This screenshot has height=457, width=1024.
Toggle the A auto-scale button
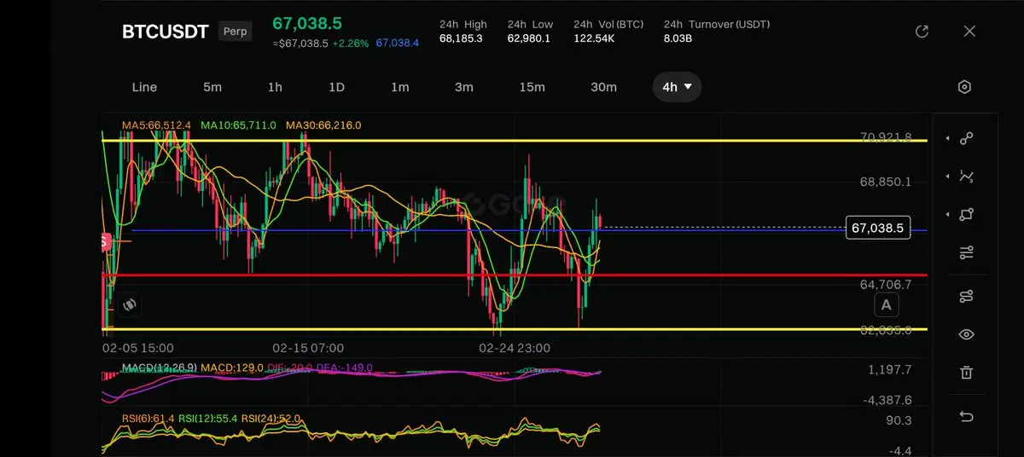[x=887, y=305]
